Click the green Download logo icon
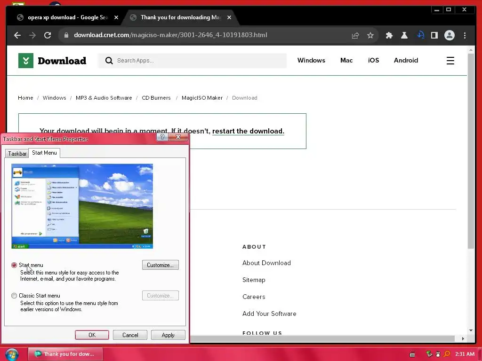 pyautogui.click(x=26, y=61)
